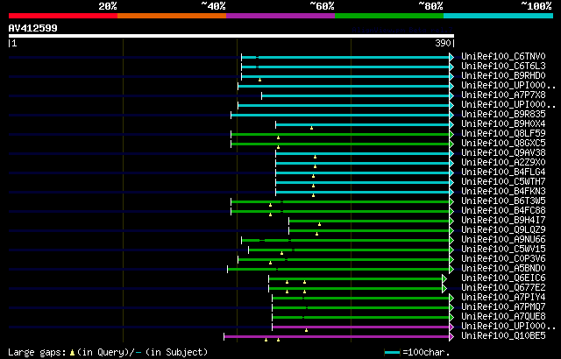The width and height of the screenshot is (561, 359).
Task: Select the UniRef100_A5BND0 label
Action: (503, 269)
